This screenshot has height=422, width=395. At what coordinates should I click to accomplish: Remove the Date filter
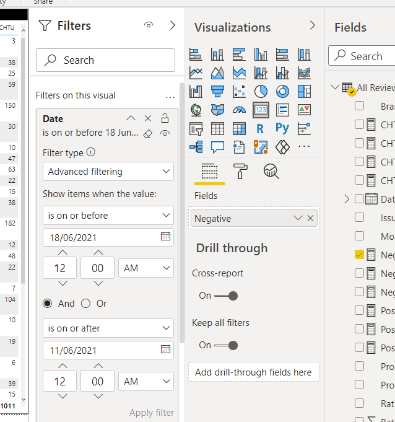pos(148,118)
